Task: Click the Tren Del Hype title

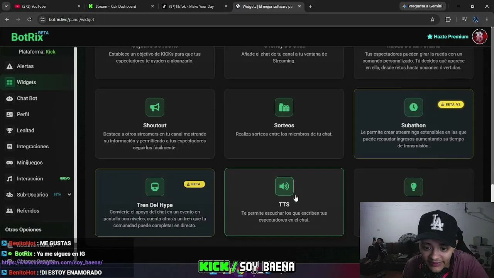Action: coord(155,205)
